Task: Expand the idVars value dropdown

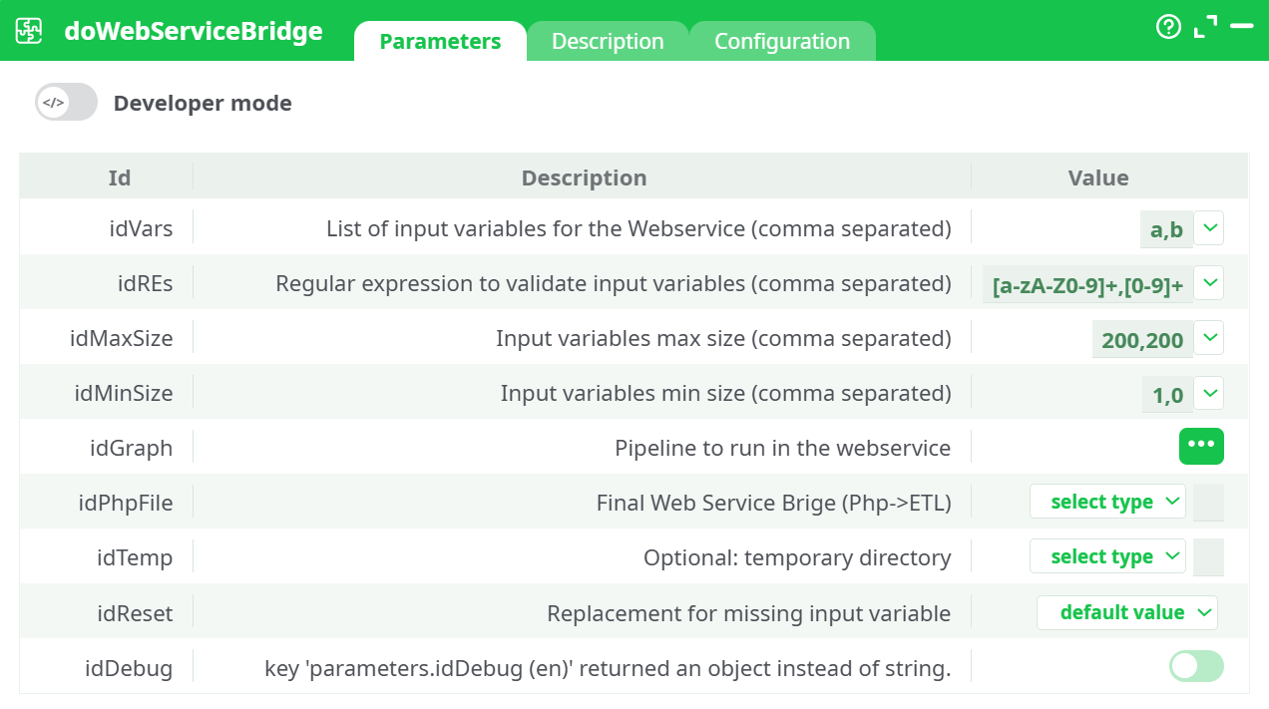Action: [1208, 228]
